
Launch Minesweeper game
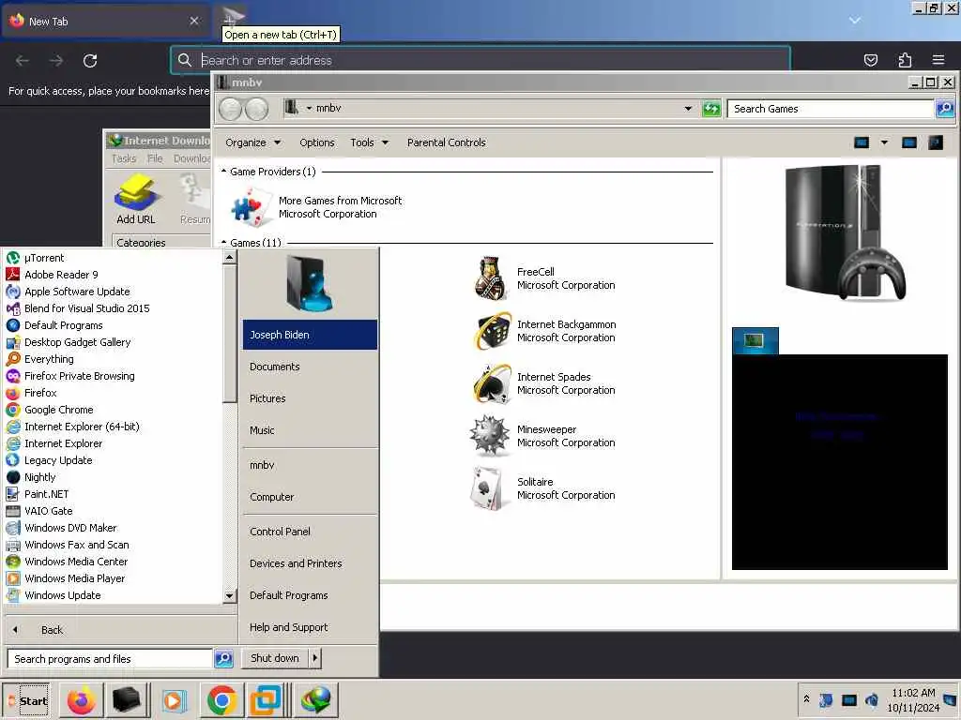pyautogui.click(x=545, y=436)
